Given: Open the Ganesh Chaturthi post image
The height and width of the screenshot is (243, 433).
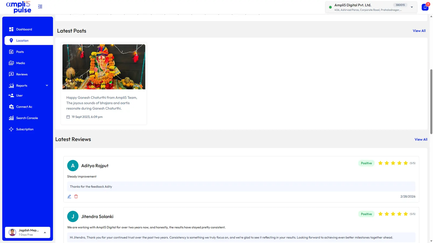Looking at the screenshot, I should tap(104, 67).
